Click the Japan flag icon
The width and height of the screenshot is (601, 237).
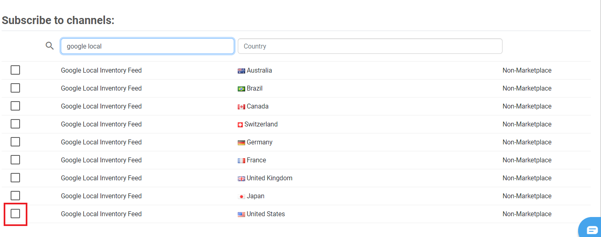click(241, 196)
